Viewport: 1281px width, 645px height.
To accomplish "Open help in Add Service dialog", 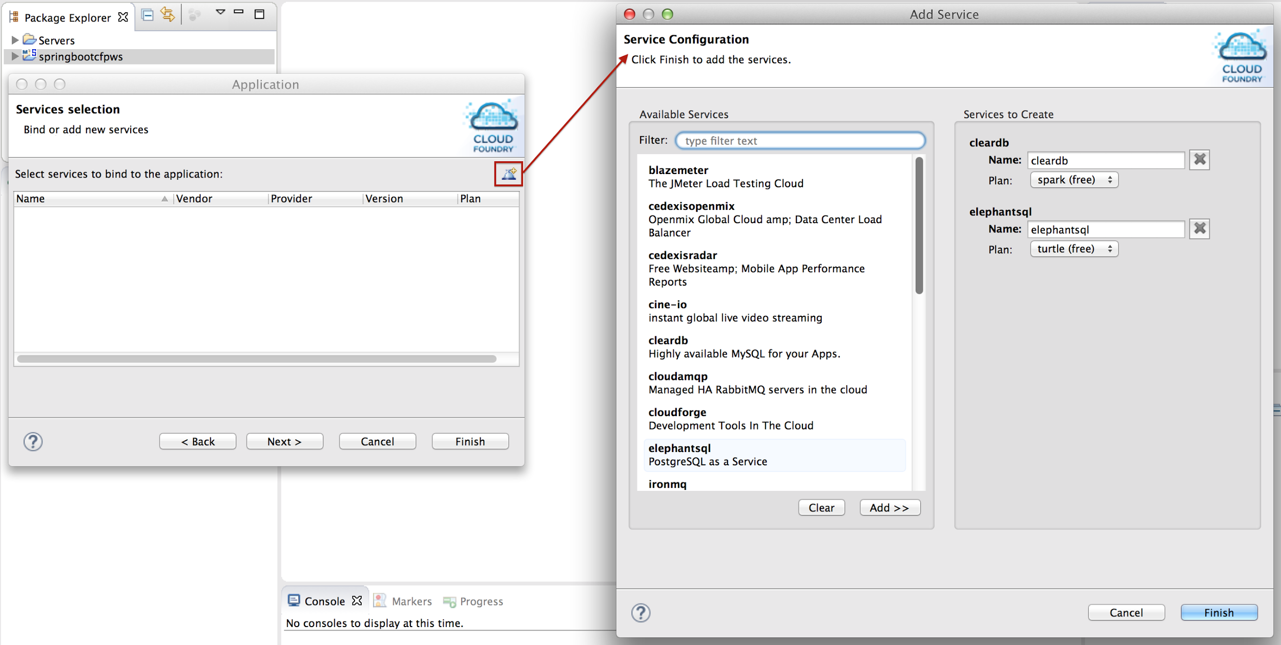I will [640, 613].
